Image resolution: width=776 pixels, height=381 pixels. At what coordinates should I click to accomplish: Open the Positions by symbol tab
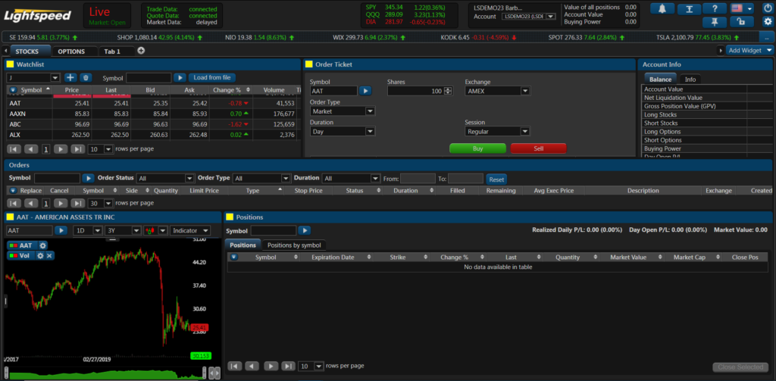[294, 245]
